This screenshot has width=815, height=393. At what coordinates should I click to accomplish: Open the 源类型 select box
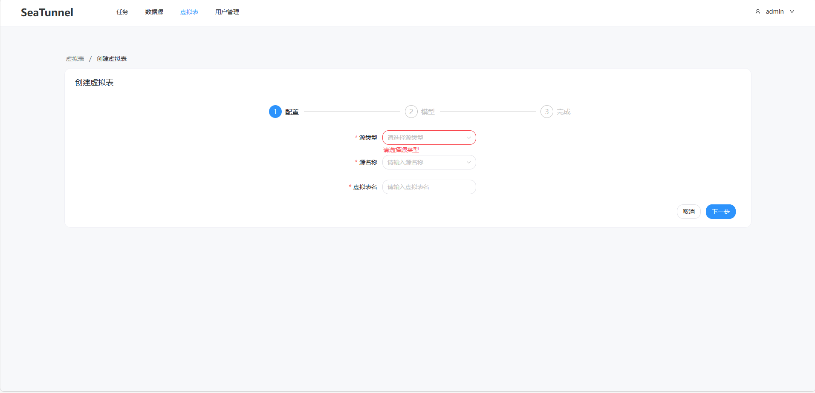tap(429, 138)
